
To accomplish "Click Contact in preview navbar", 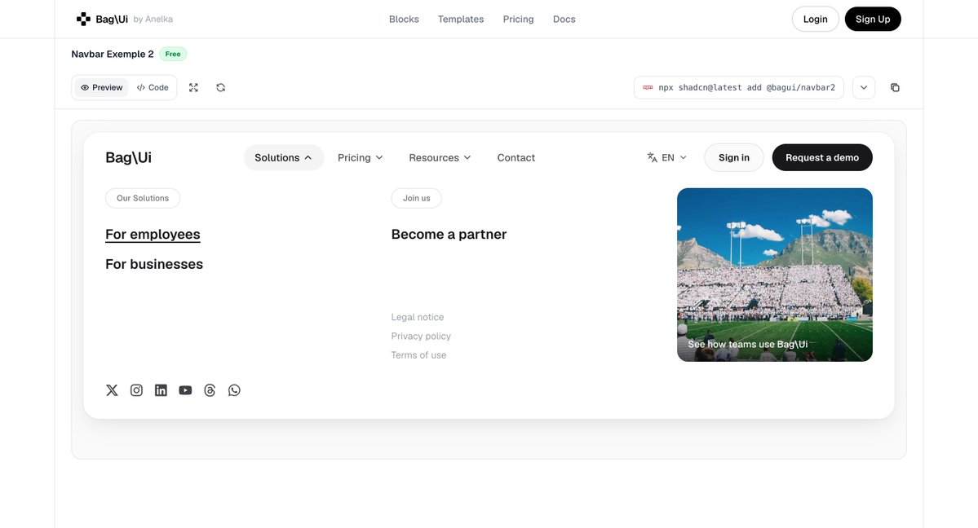I will tap(516, 158).
